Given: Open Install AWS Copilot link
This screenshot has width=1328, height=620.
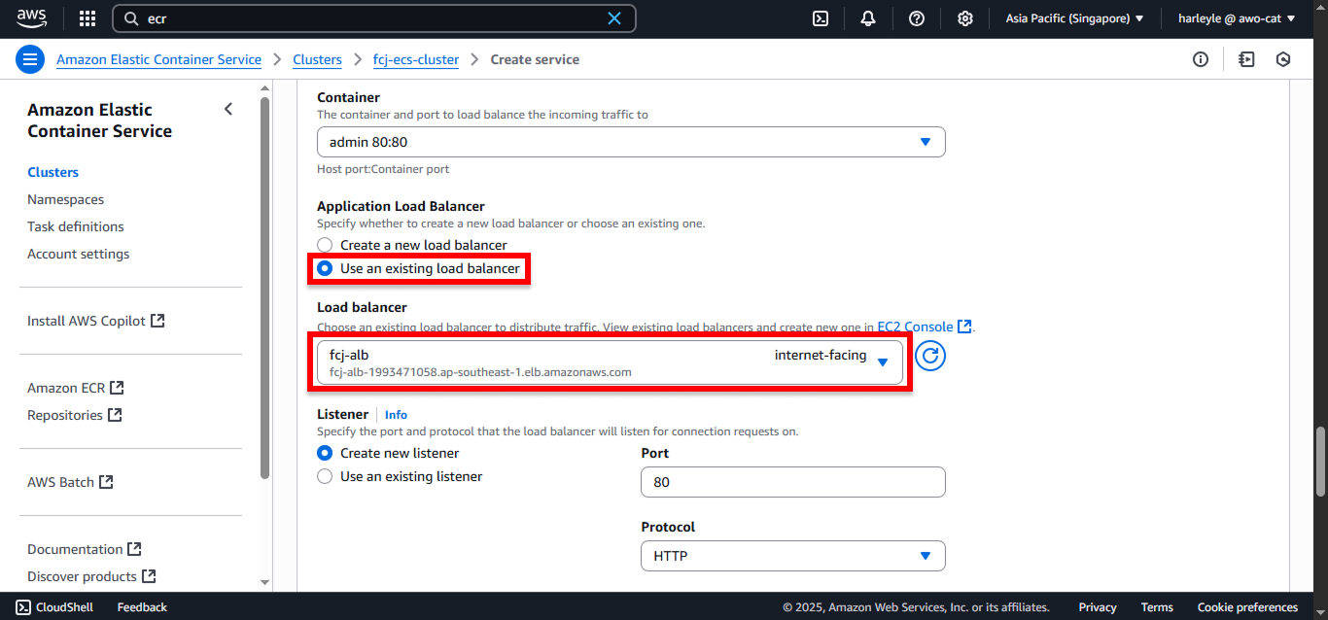Looking at the screenshot, I should point(96,321).
